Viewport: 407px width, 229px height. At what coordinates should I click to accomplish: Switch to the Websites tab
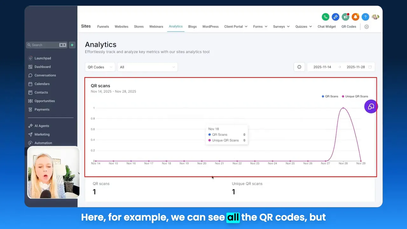point(121,27)
